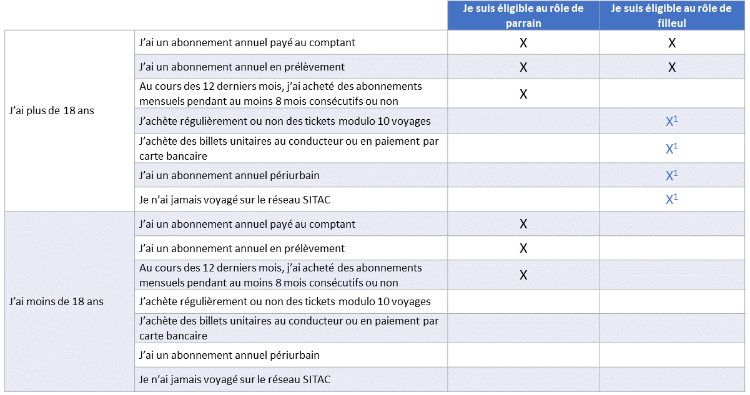This screenshot has height=395, width=750.
Task: Click the parrain X for adult monthly subscriptions row
Action: click(523, 94)
